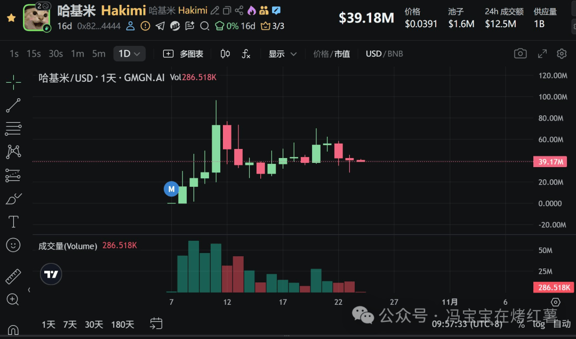Viewport: 576px width, 339px height.
Task: Activate the brush drawing tool
Action: pos(13,199)
